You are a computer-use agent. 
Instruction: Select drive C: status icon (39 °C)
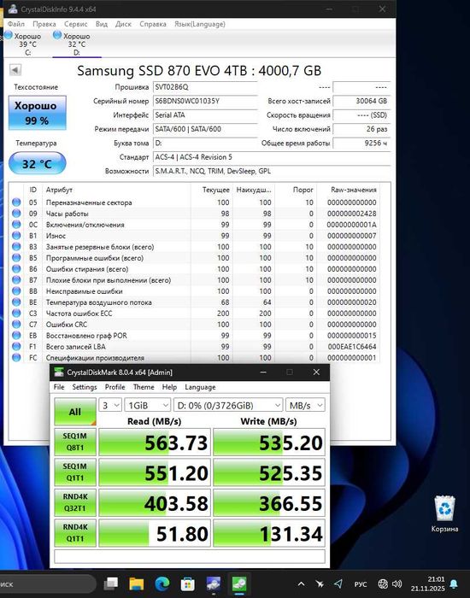(x=9, y=36)
